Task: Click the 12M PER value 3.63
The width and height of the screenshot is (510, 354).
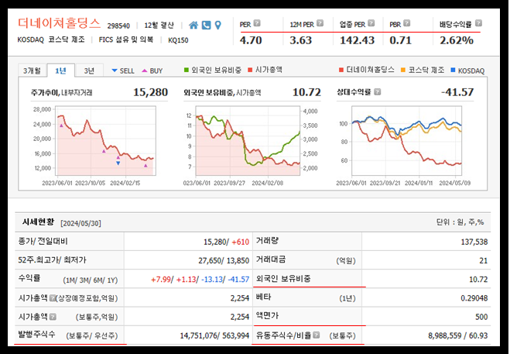Action: click(301, 40)
